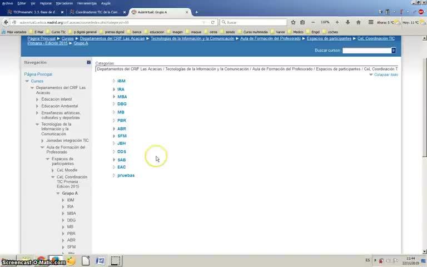This screenshot has width=427, height=267.
Task: Open the Firefox hamburger menu
Action: 371,22
